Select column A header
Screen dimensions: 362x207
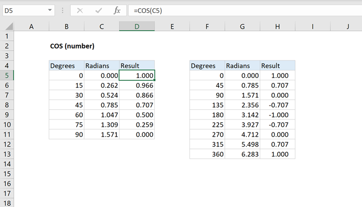(31, 26)
